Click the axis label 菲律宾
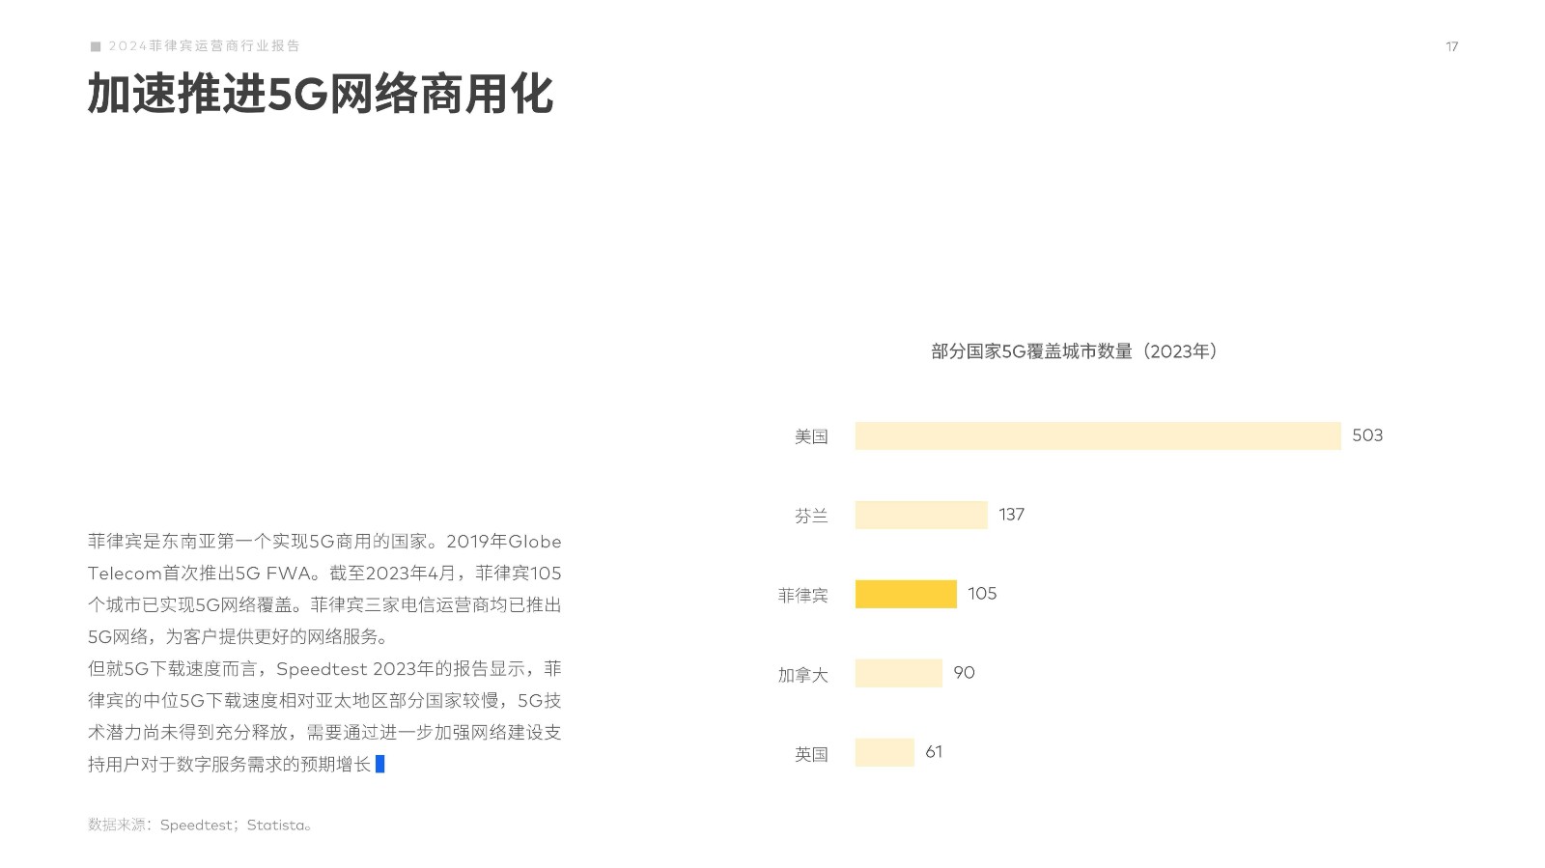The image size is (1545, 868). click(x=802, y=595)
